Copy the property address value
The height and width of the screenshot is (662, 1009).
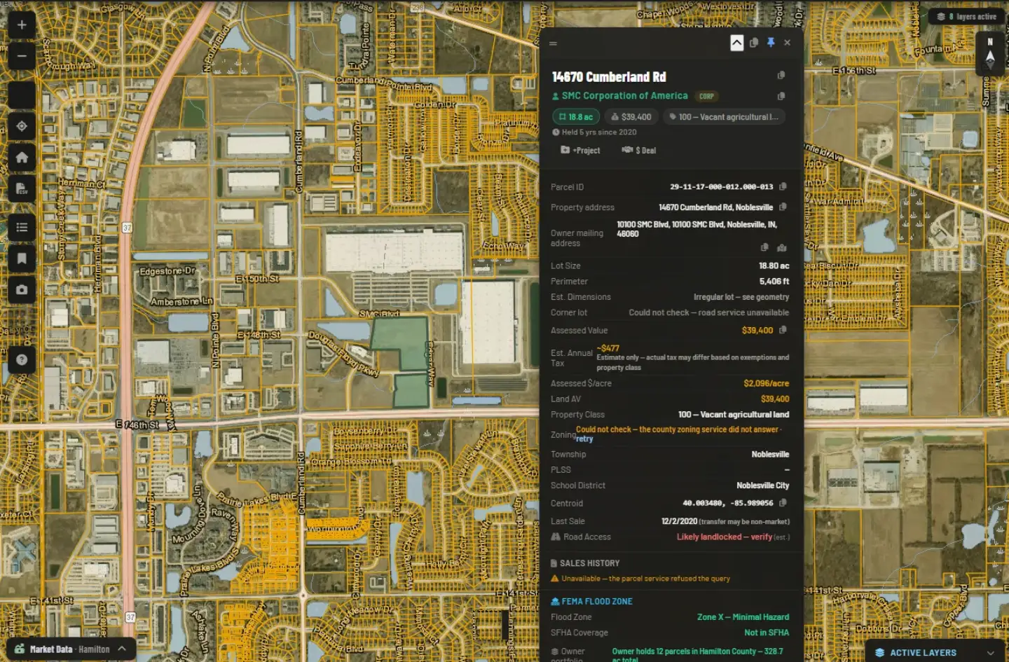tap(783, 207)
